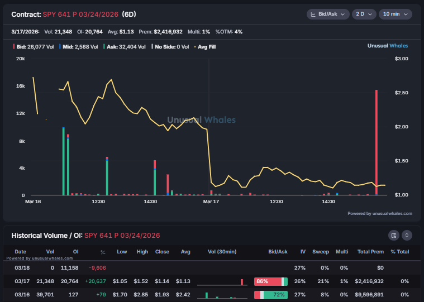
Task: Click the 86% bid/ask bar for 03/17
Action: [271, 281]
